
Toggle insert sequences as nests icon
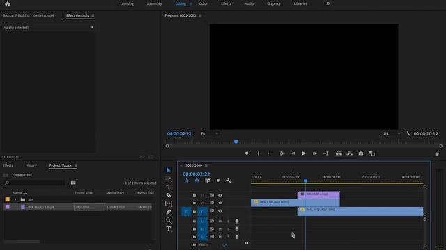click(186, 181)
